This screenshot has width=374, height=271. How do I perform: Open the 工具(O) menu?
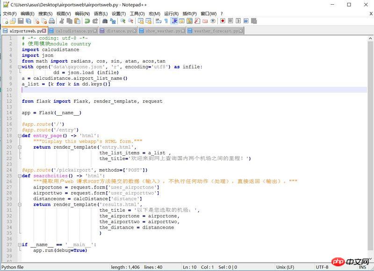point(137,14)
